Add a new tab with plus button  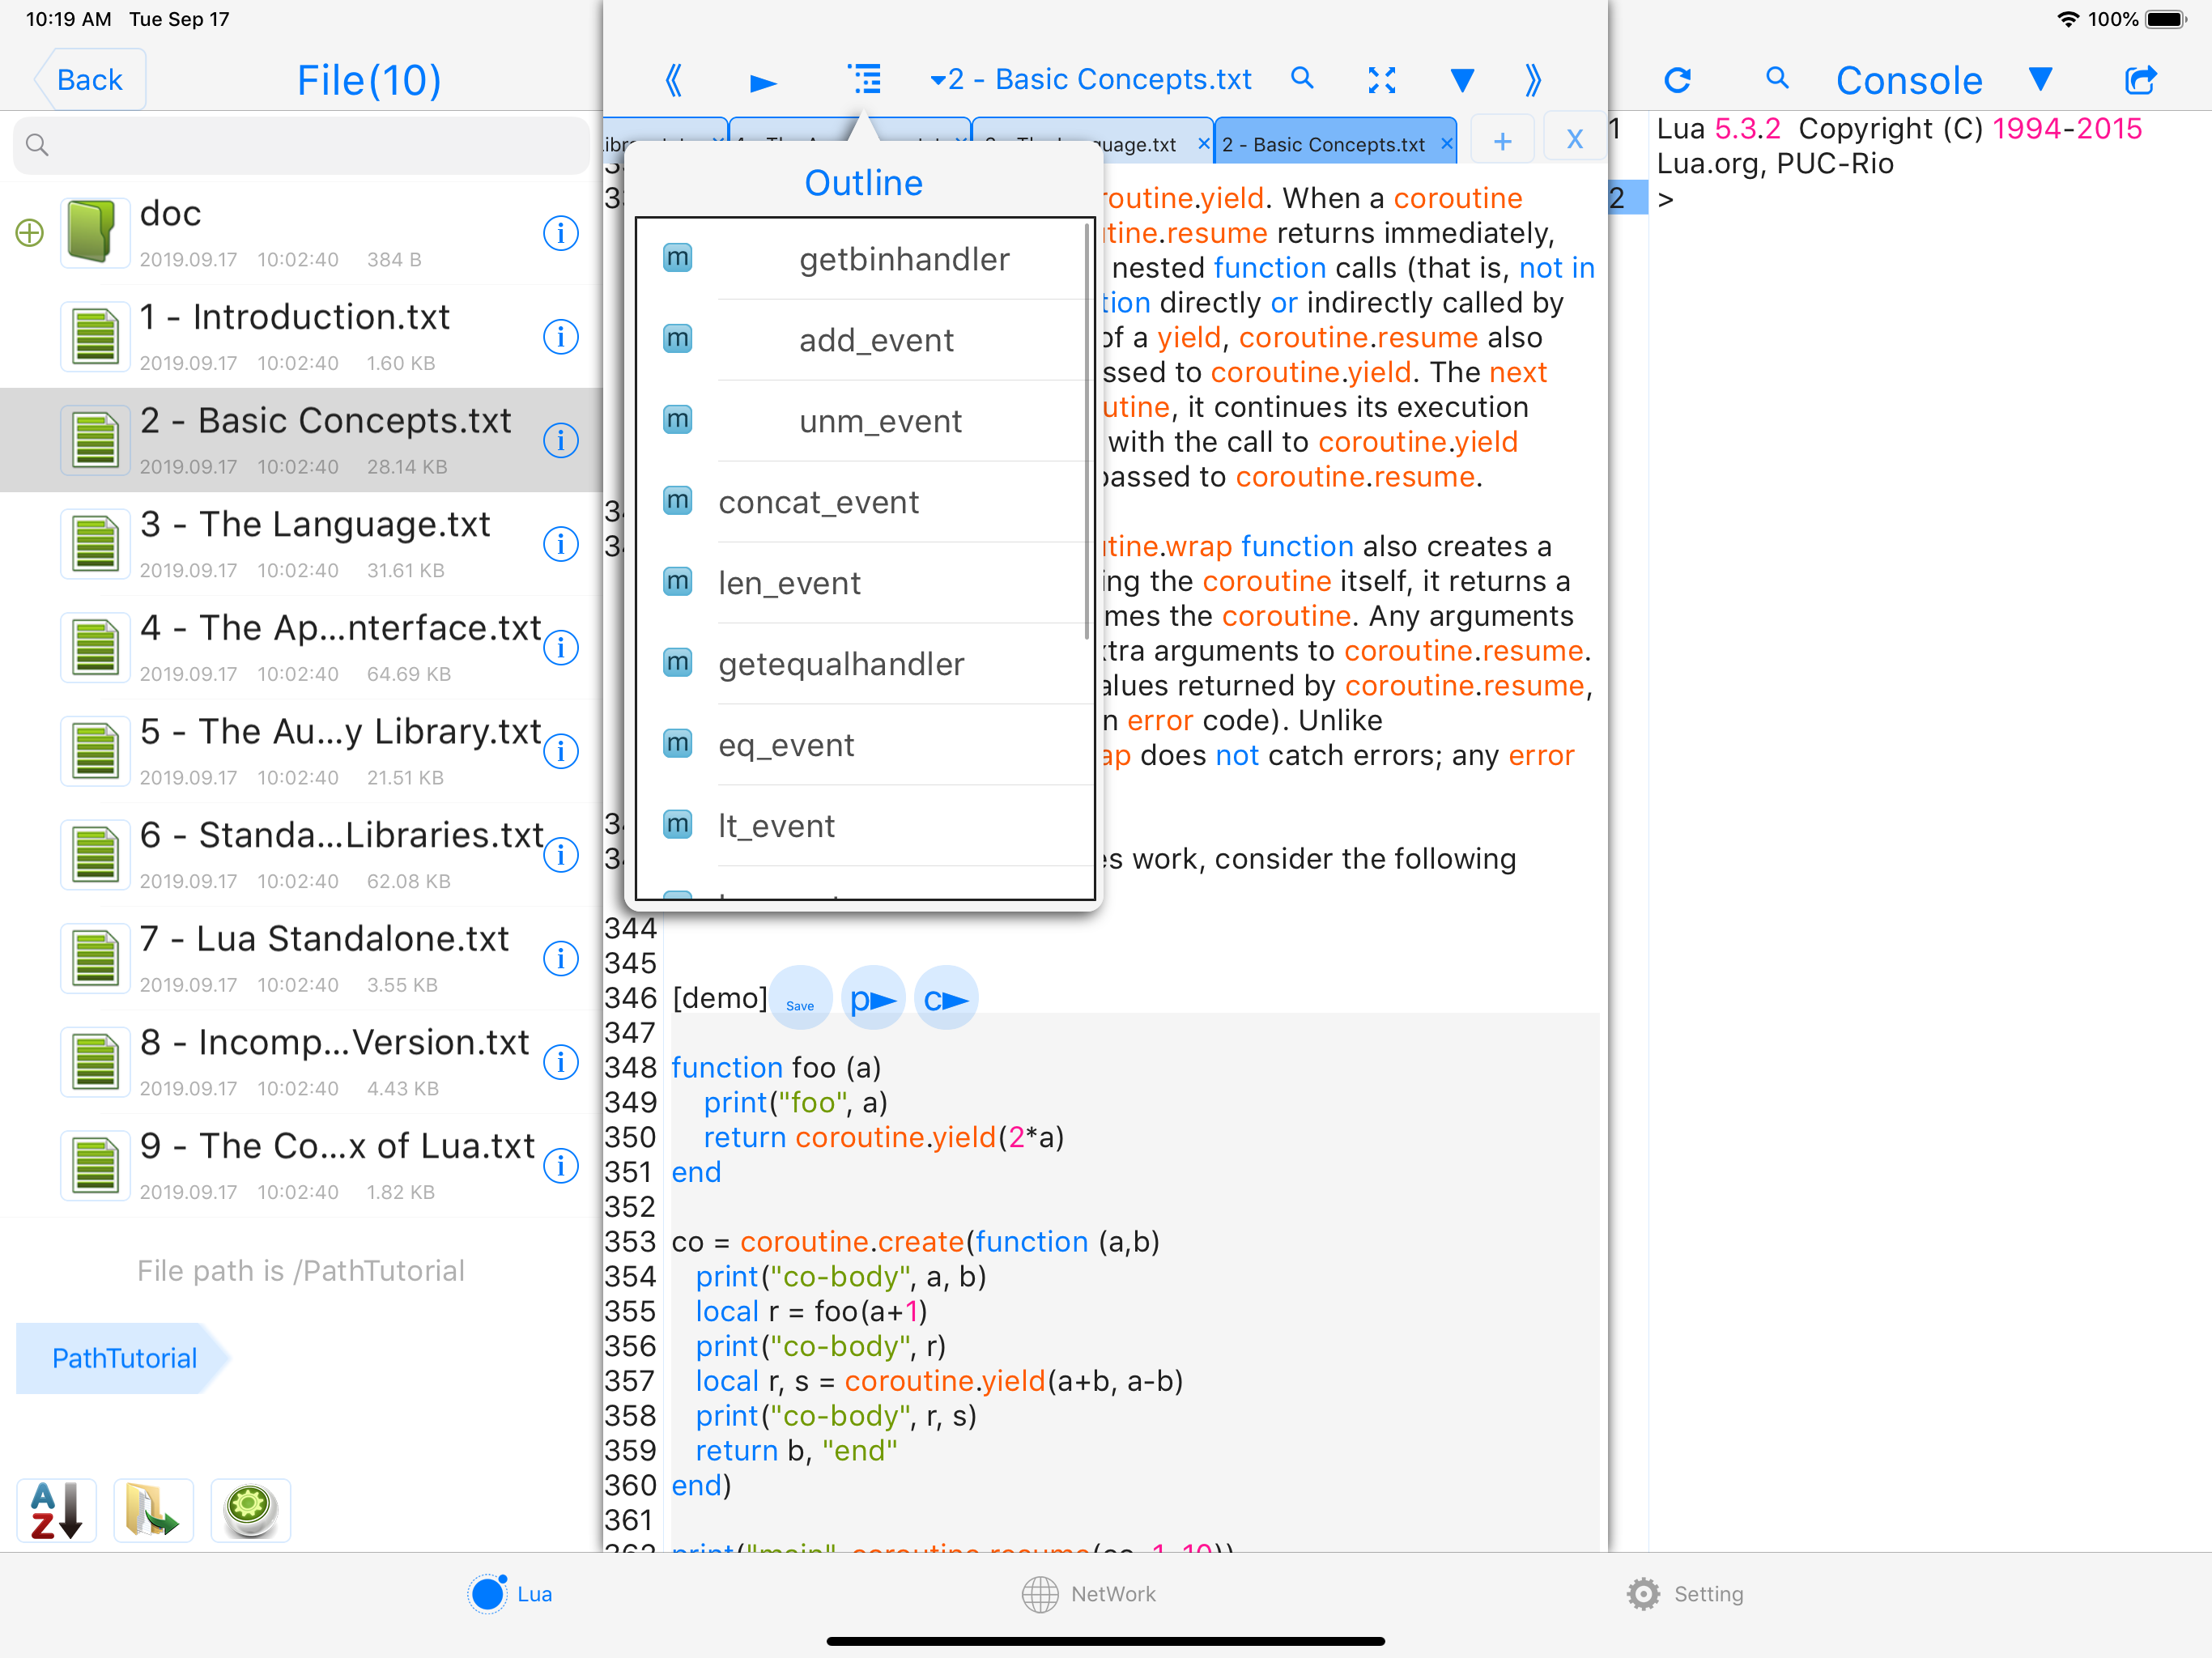click(x=1501, y=141)
